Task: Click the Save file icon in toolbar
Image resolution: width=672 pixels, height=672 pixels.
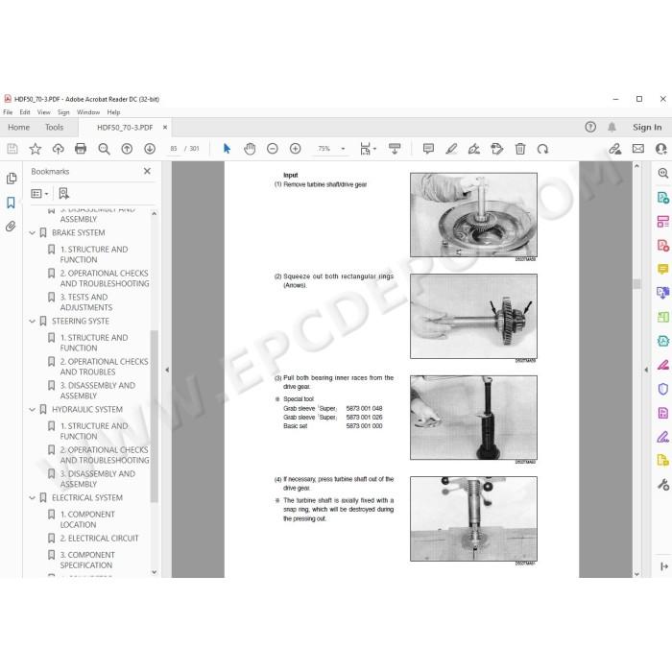Action: (x=12, y=149)
